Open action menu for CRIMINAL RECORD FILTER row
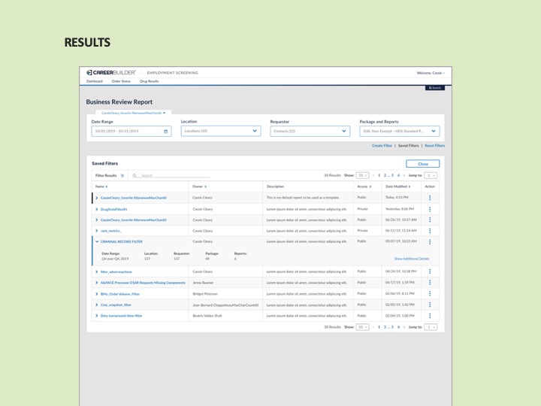Screen dimensions: 541x406 click(x=430, y=241)
